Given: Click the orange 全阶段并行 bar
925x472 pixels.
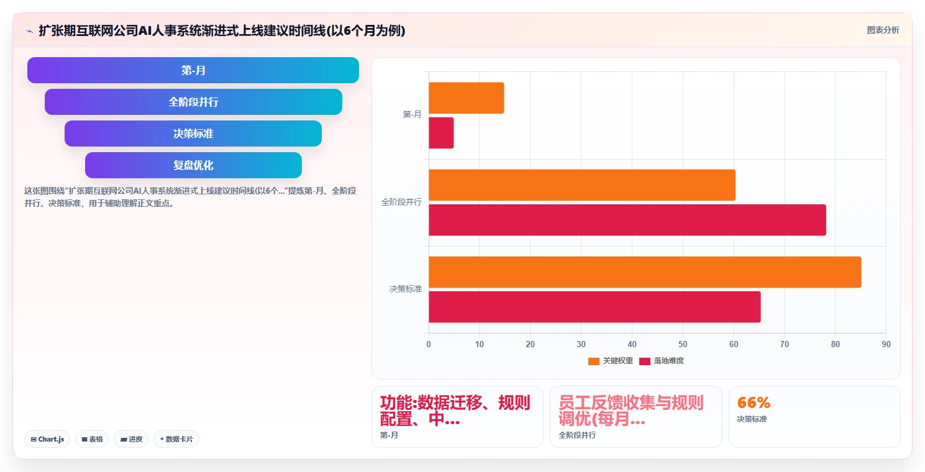Looking at the screenshot, I should pos(582,185).
